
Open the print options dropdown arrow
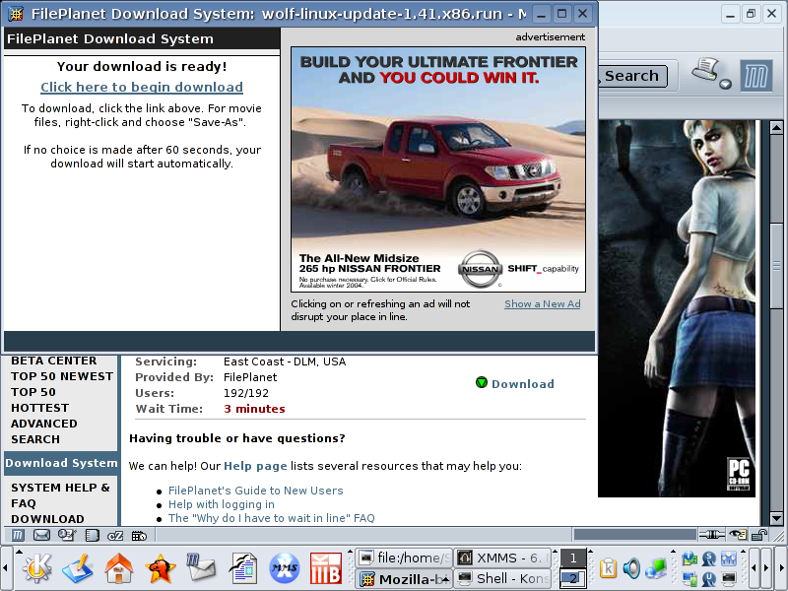[x=726, y=85]
